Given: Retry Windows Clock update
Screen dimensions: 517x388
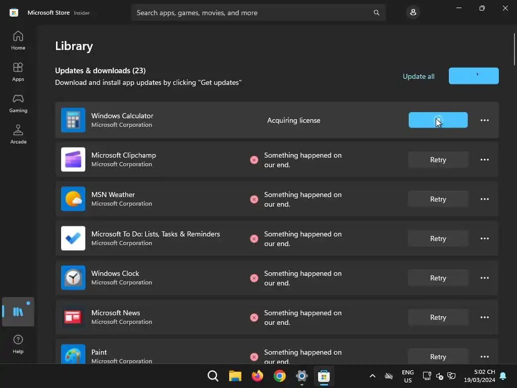Looking at the screenshot, I should (438, 278).
